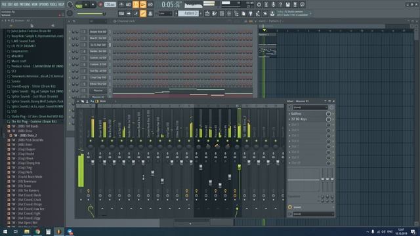The height and width of the screenshot is (236, 420).
Task: Click the render export icon
Action: [x=295, y=5]
